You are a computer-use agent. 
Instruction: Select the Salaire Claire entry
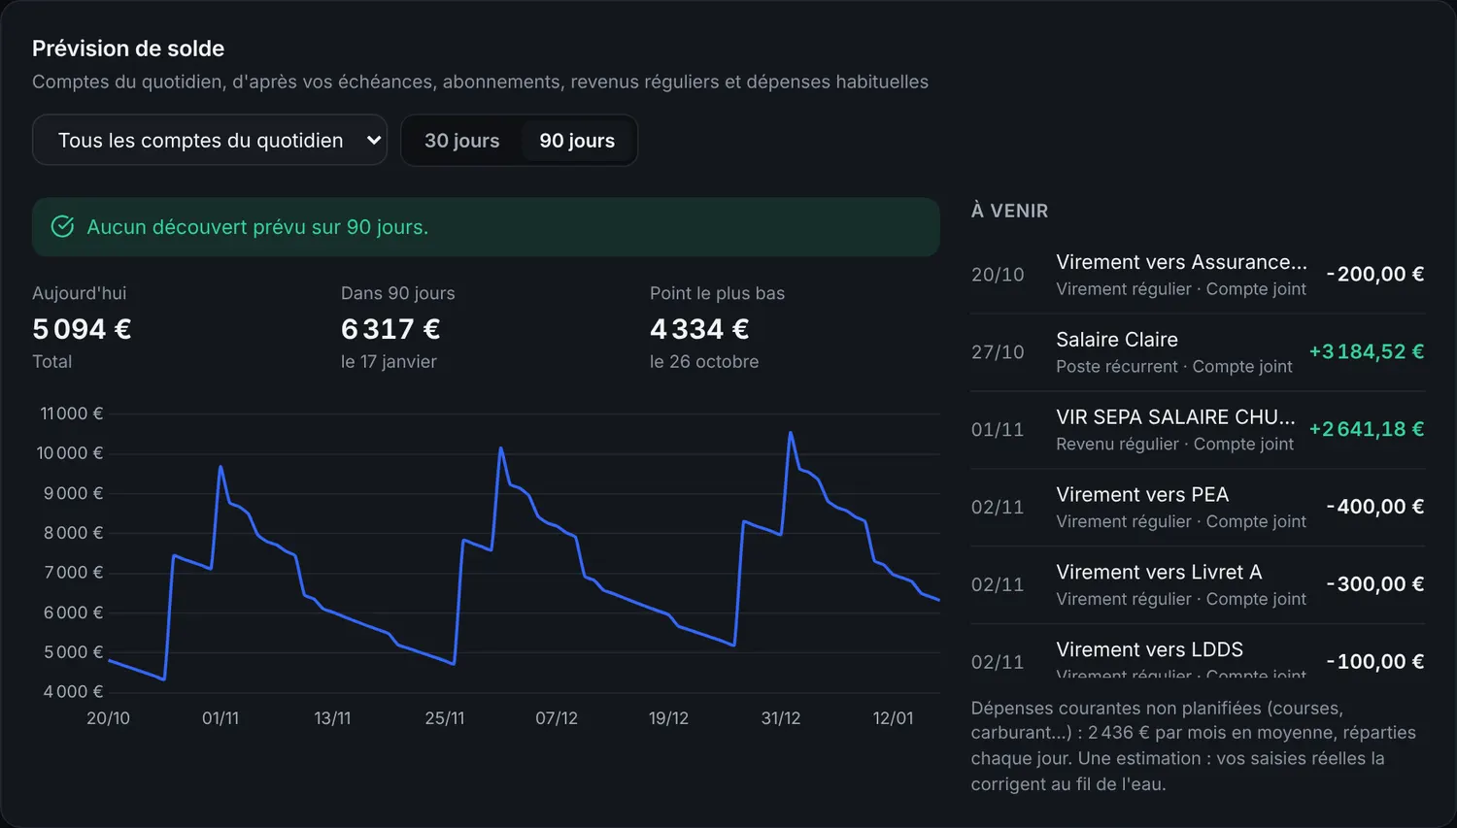click(1198, 352)
